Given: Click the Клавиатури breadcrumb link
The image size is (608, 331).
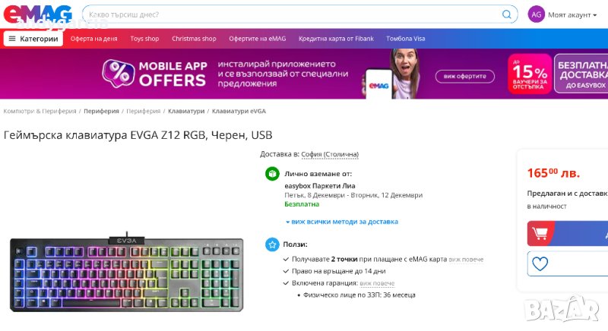Looking at the screenshot, I should (x=186, y=111).
